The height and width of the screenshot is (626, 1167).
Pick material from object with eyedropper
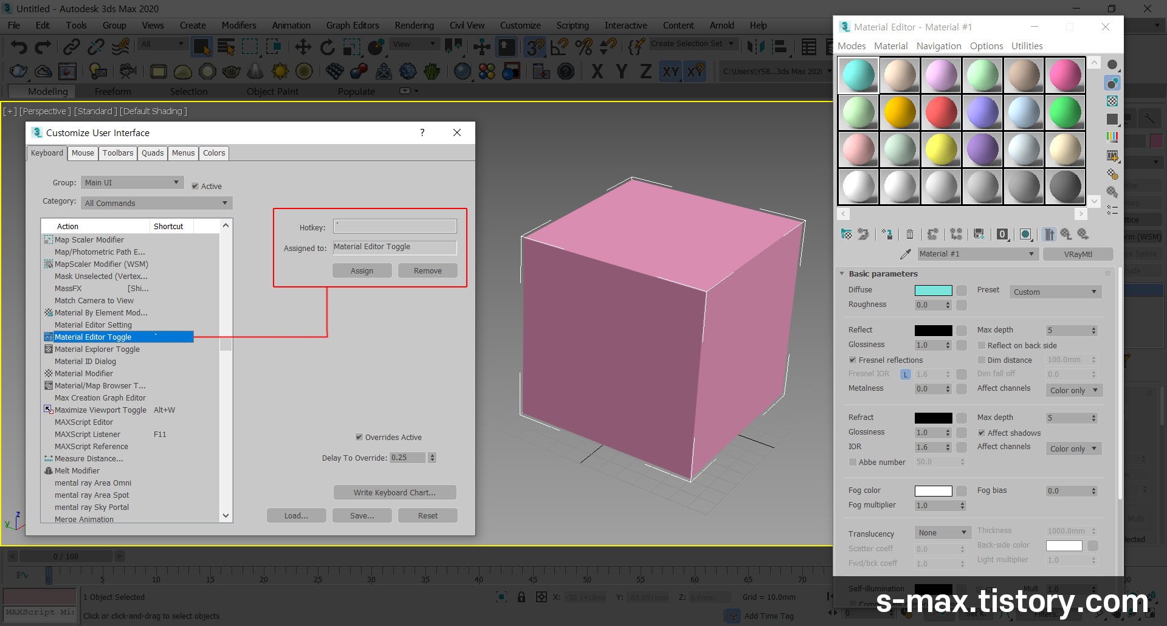tap(906, 254)
